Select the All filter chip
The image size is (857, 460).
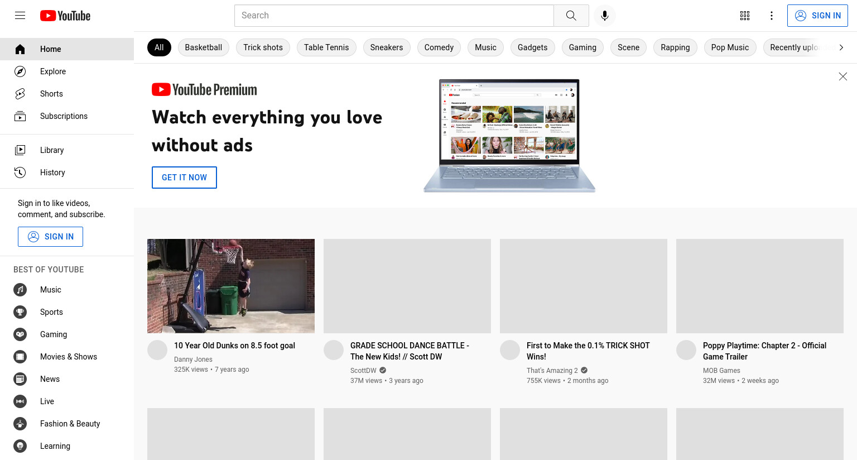[x=159, y=47]
